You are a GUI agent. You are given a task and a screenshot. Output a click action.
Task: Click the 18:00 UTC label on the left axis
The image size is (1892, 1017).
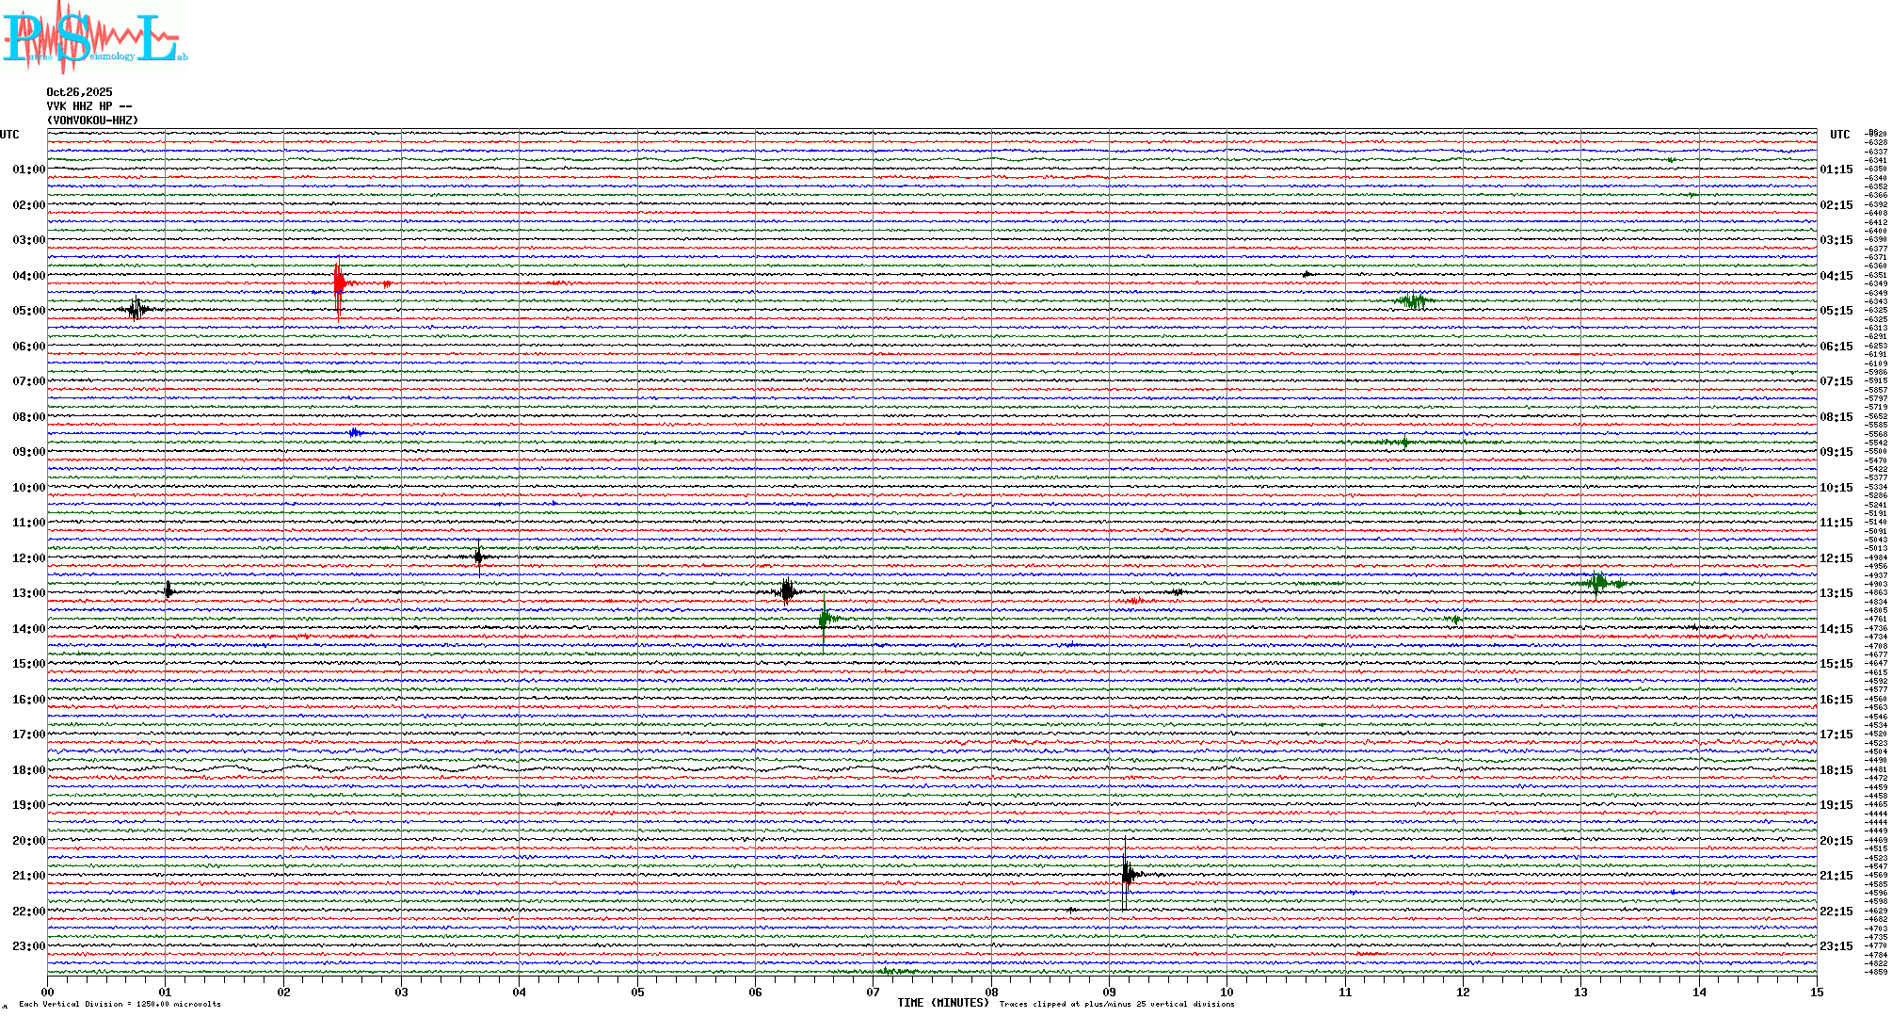click(x=28, y=770)
